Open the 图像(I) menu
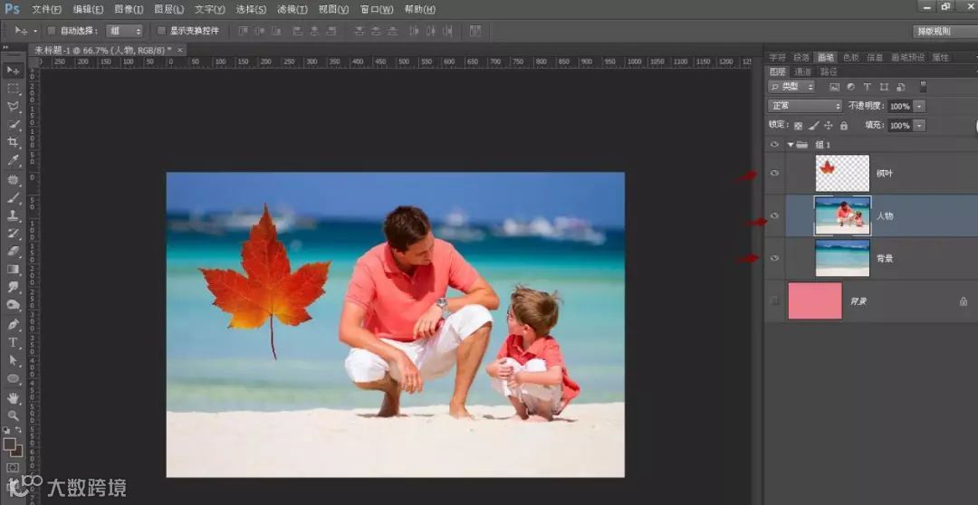 click(x=129, y=9)
